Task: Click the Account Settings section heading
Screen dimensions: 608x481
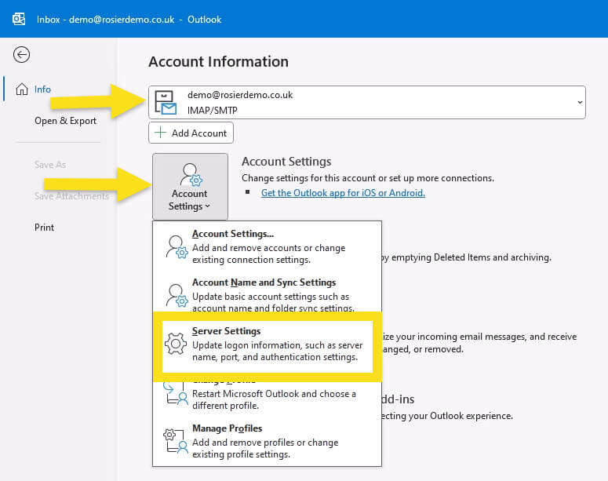Action: tap(286, 162)
